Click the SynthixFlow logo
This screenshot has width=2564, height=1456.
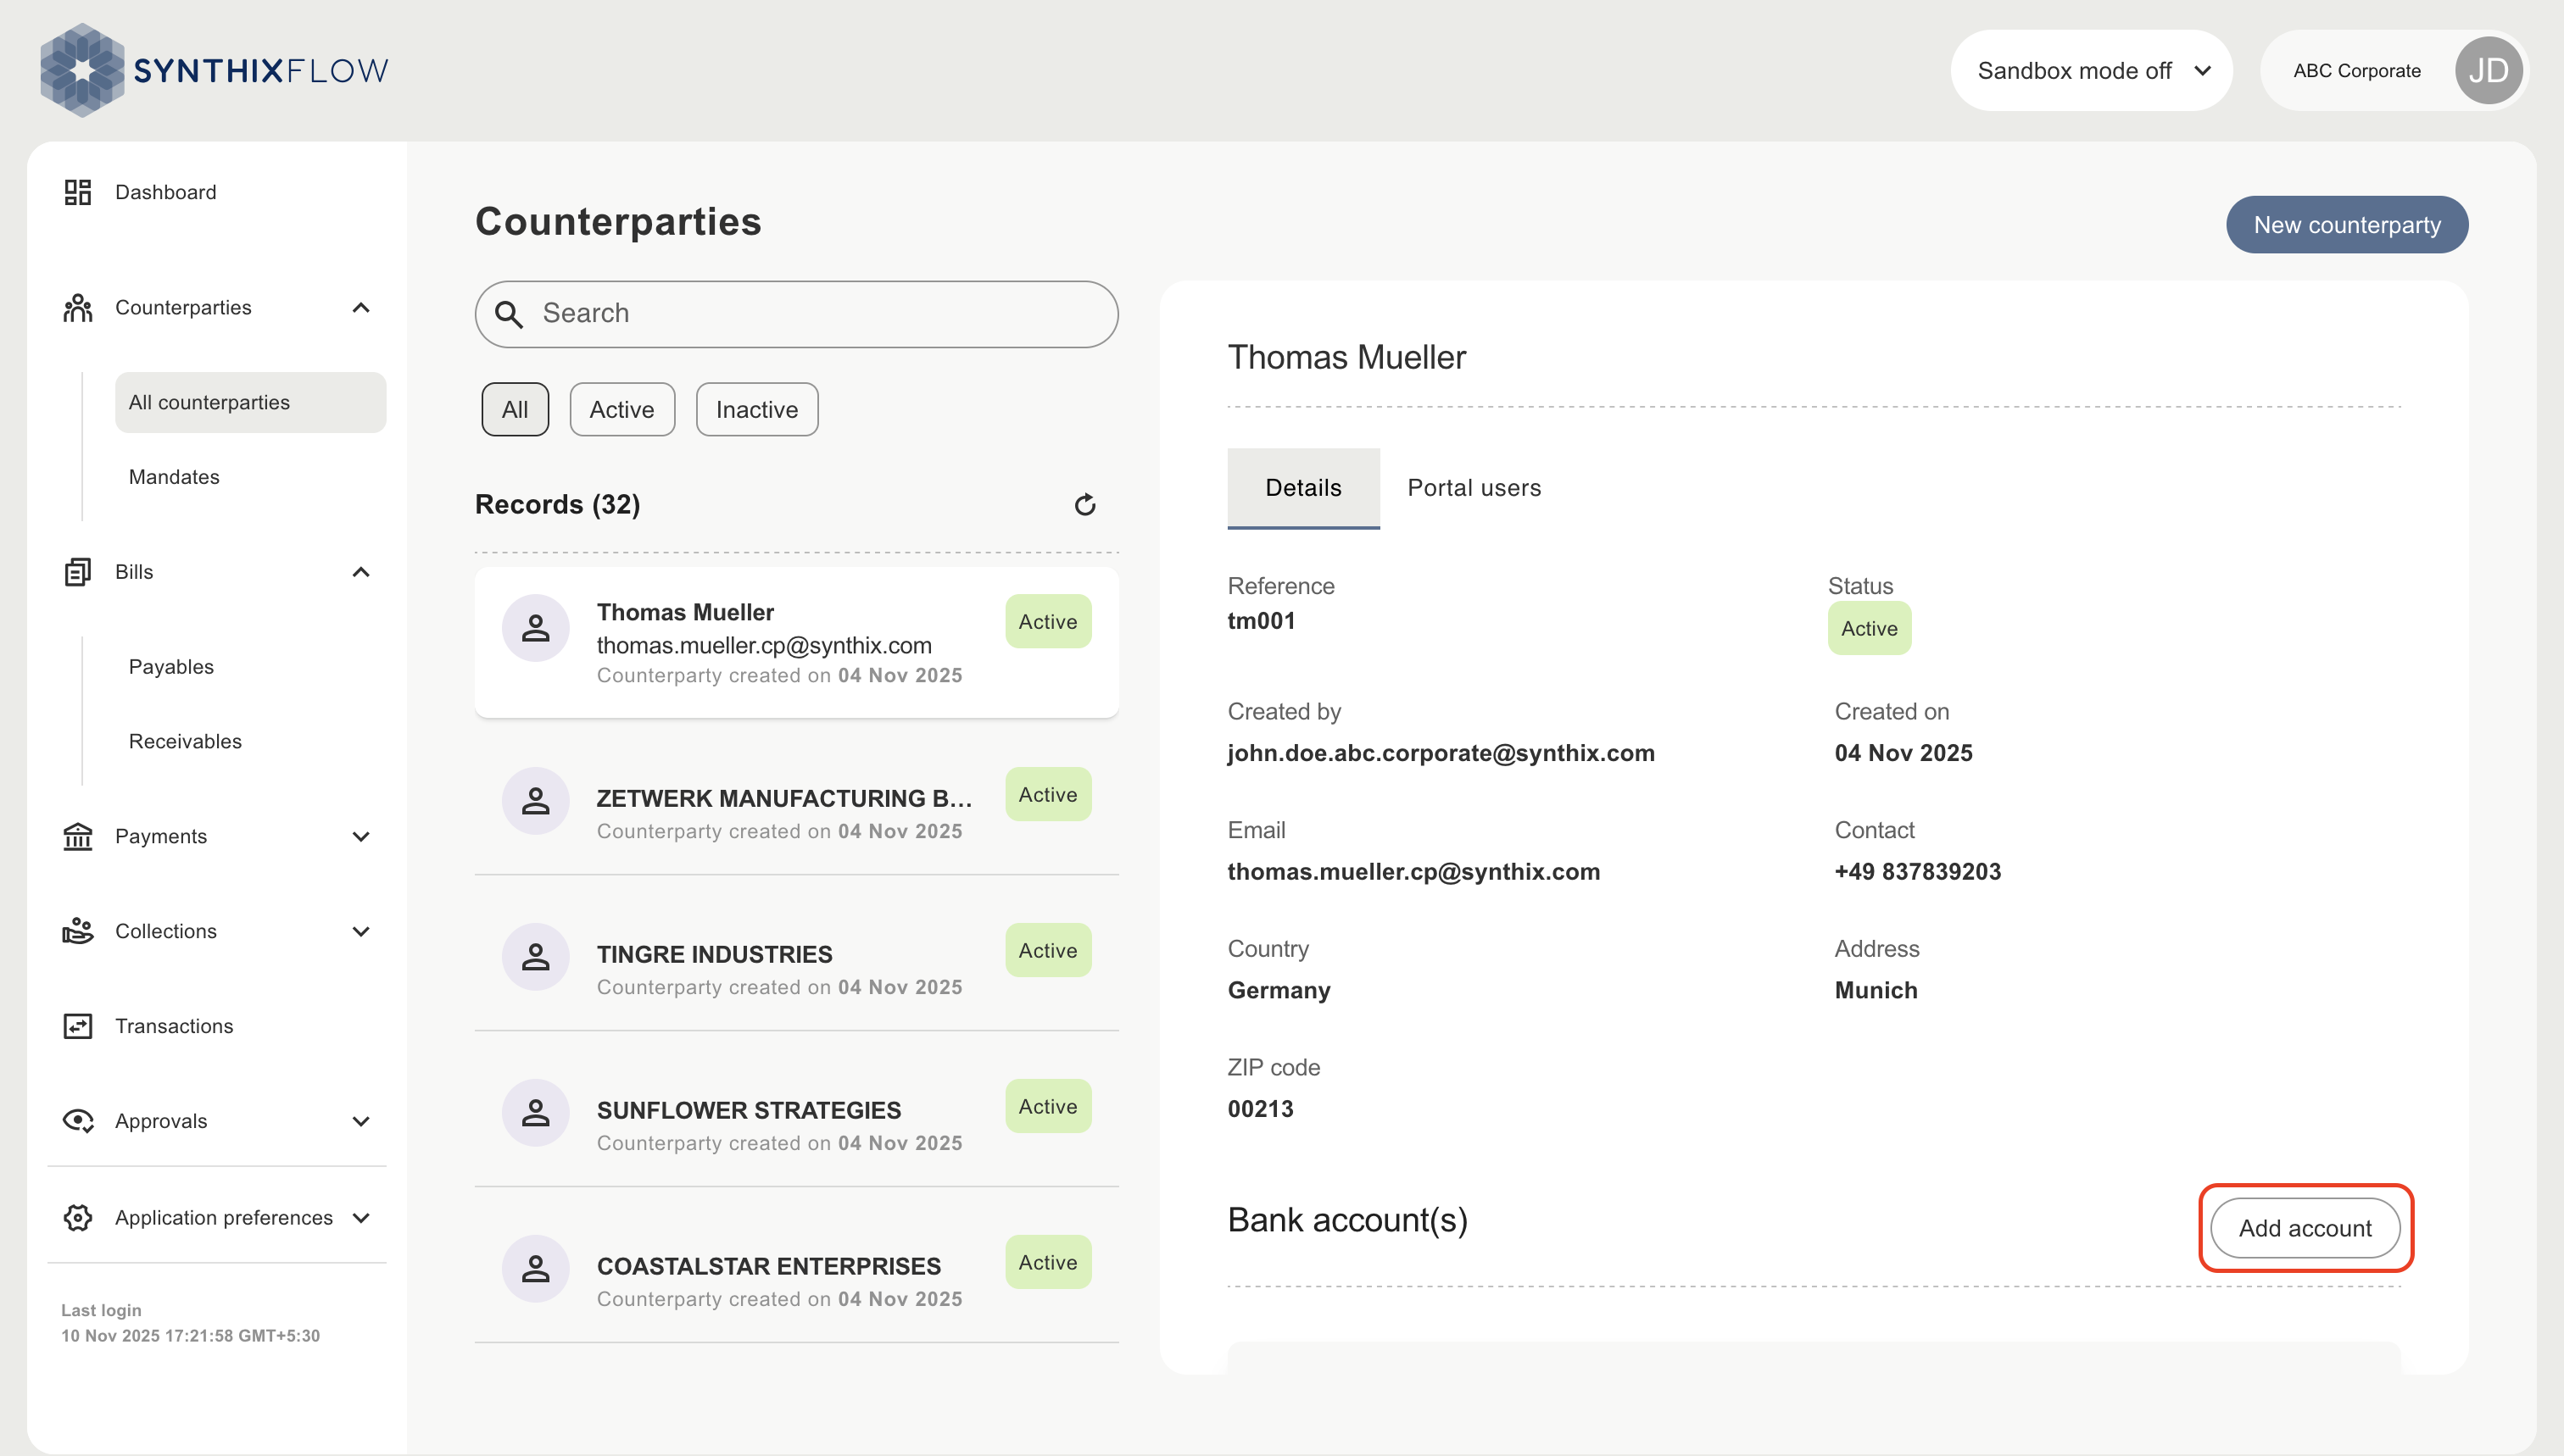[214, 70]
